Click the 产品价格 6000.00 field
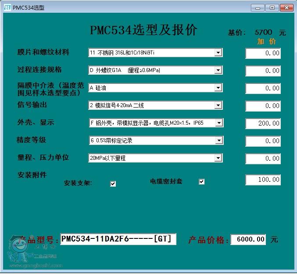This screenshot has width=297, height=274. click(x=248, y=239)
